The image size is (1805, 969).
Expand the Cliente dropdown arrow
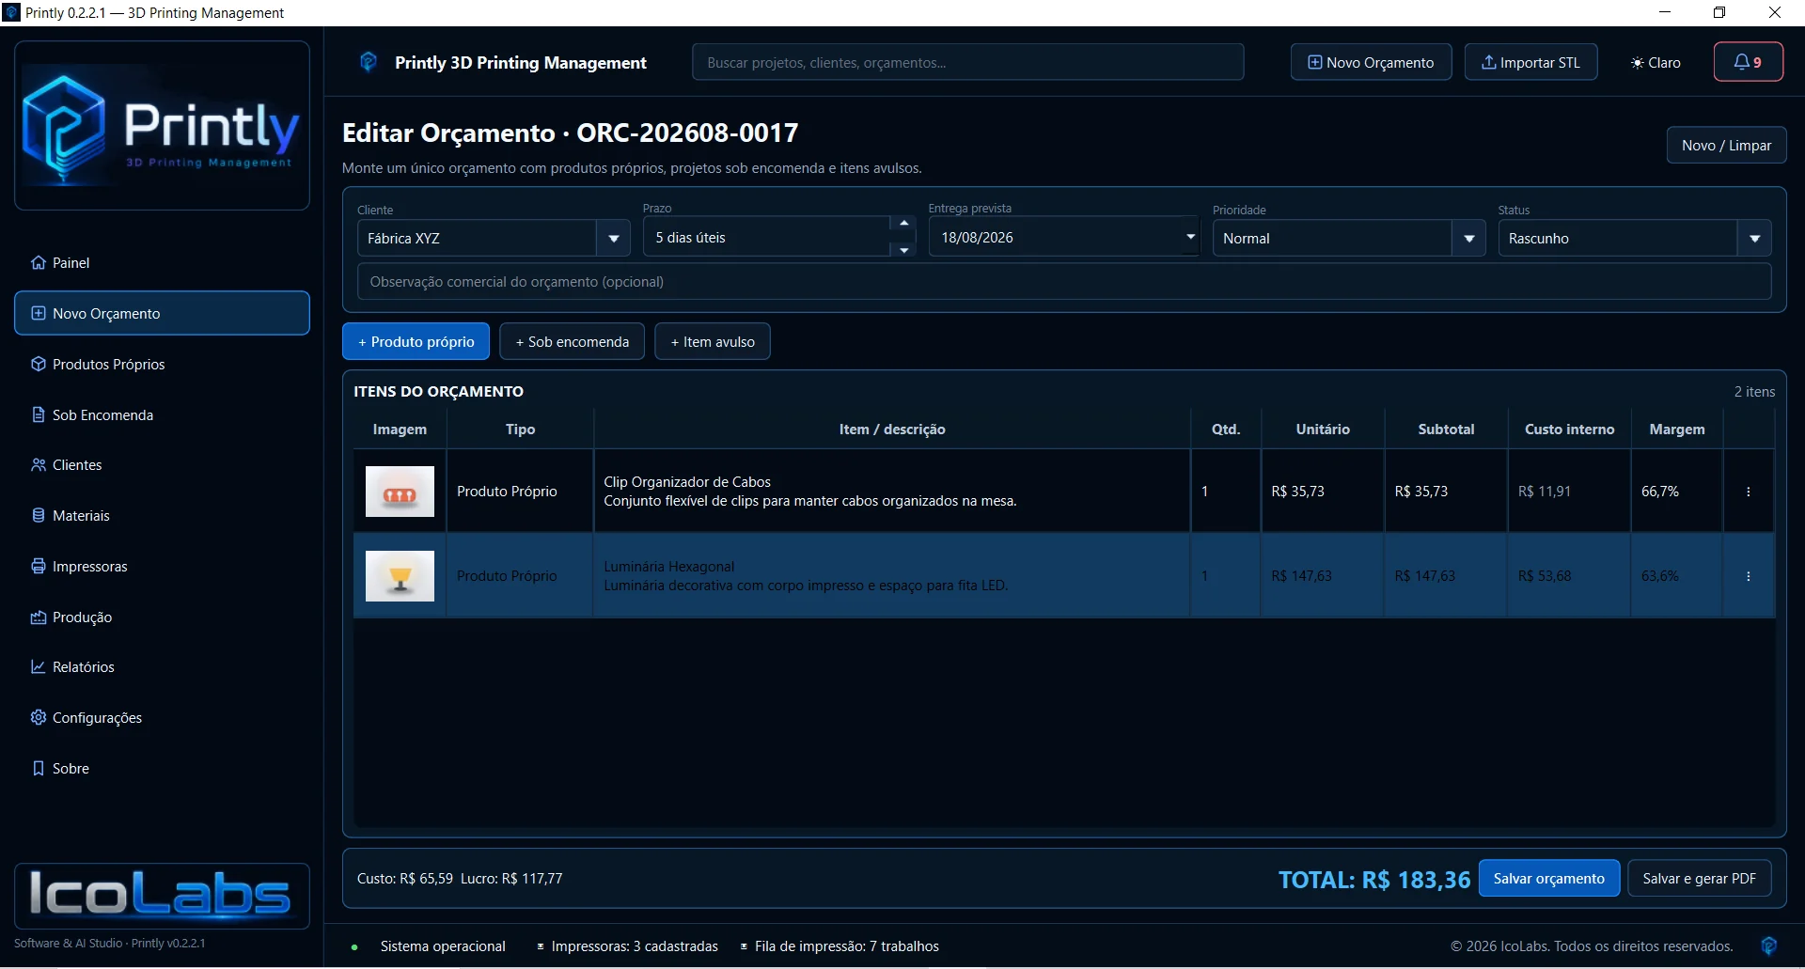tap(613, 239)
